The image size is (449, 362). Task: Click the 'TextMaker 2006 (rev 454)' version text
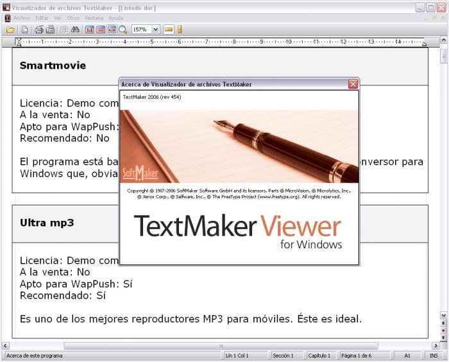coord(152,97)
